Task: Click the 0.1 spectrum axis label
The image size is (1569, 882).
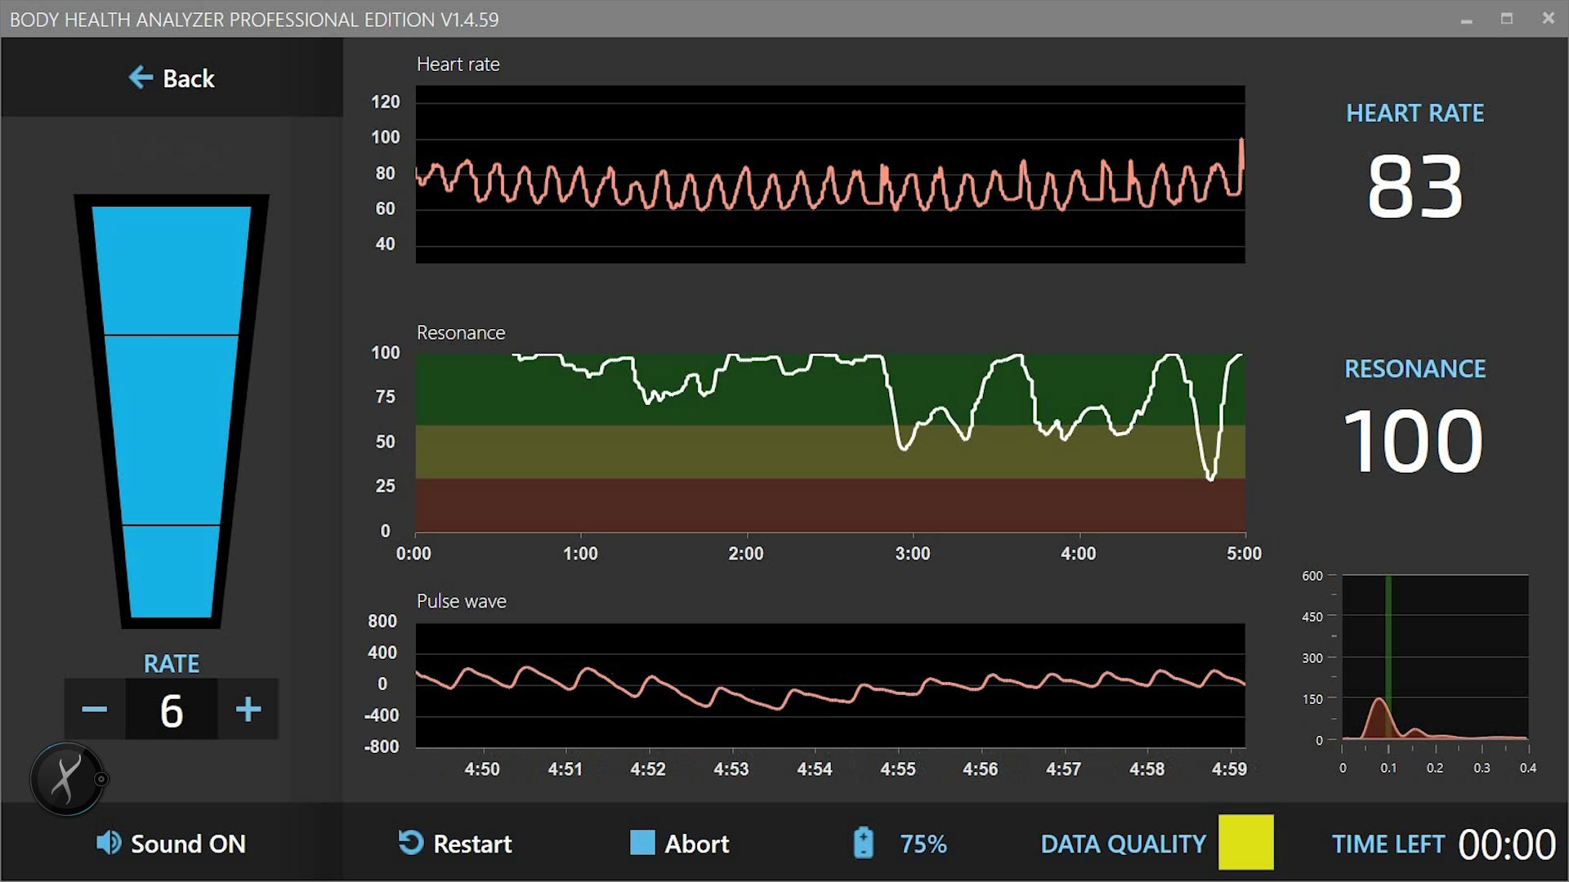Action: click(x=1388, y=768)
